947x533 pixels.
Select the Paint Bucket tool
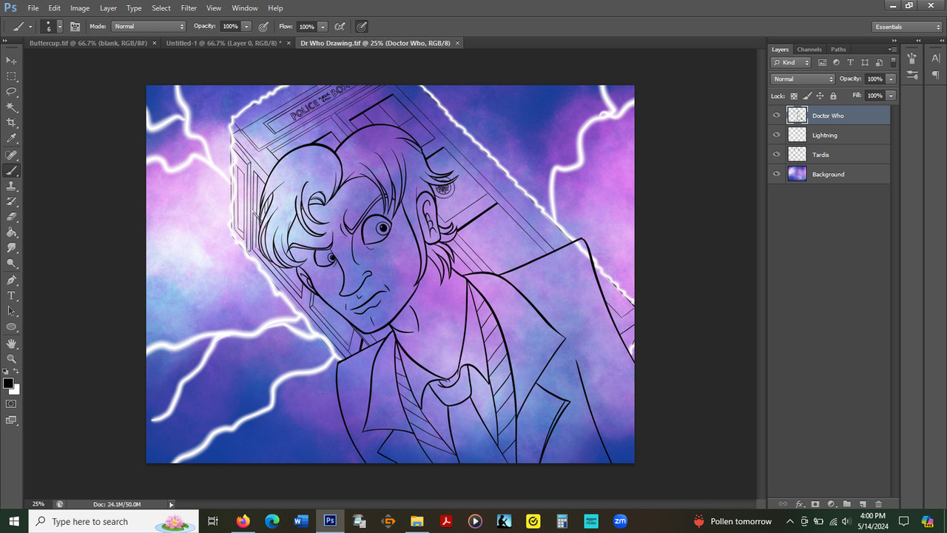click(11, 232)
